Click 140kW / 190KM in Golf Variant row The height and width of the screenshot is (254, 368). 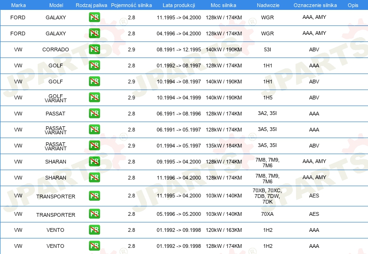point(224,98)
